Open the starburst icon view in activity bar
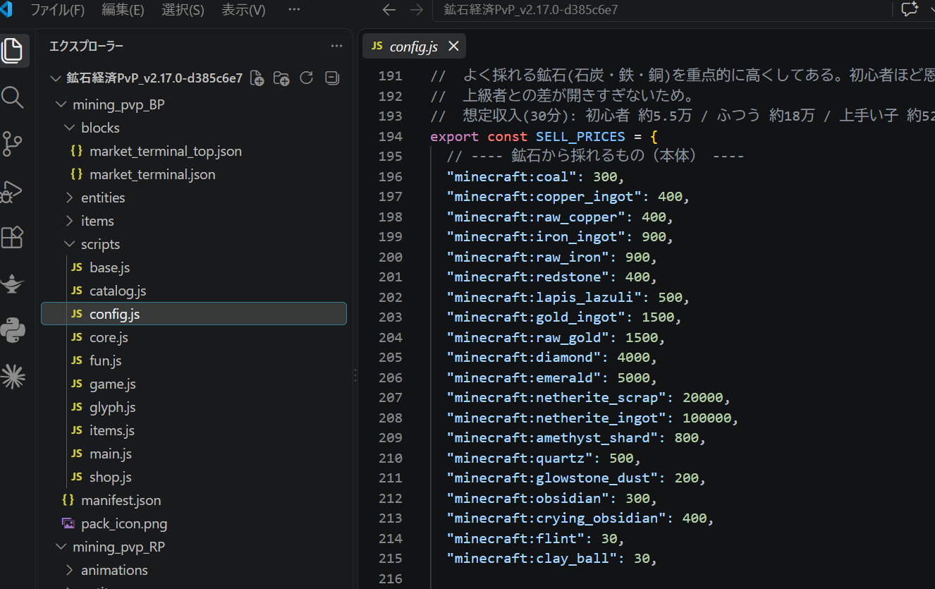Viewport: 935px width, 589px height. [13, 377]
